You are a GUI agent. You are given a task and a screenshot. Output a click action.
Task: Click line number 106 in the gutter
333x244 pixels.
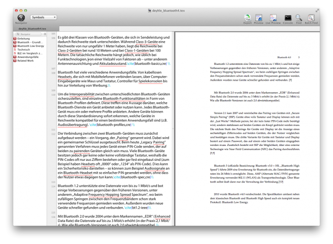tap(53, 38)
